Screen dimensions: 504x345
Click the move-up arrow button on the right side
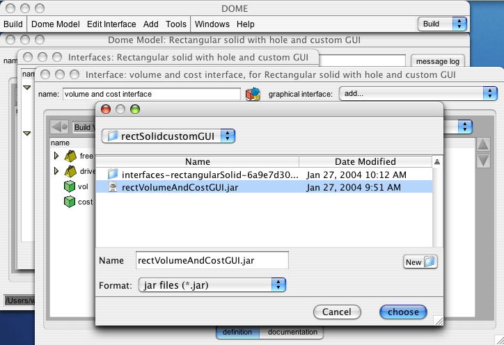(x=483, y=145)
